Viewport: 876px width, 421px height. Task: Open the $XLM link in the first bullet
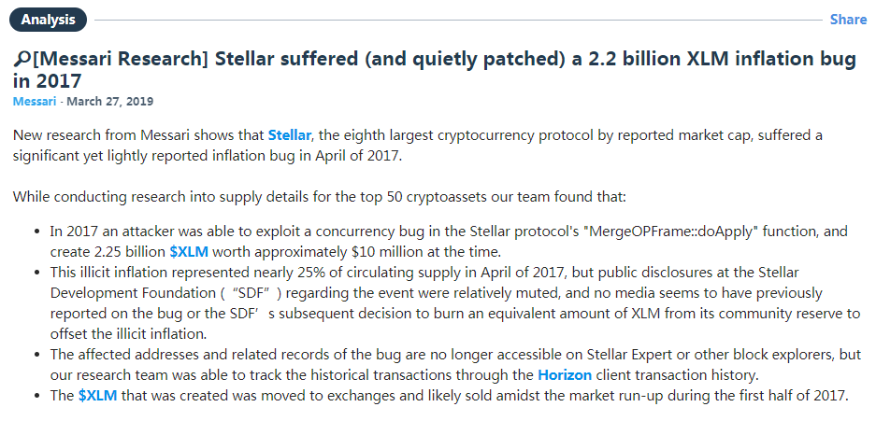[x=189, y=251]
